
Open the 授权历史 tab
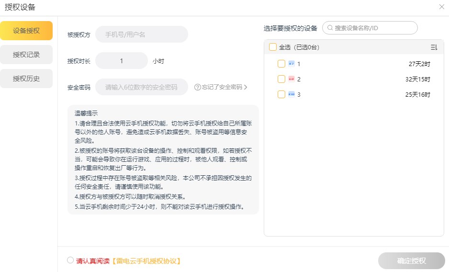pyautogui.click(x=26, y=79)
